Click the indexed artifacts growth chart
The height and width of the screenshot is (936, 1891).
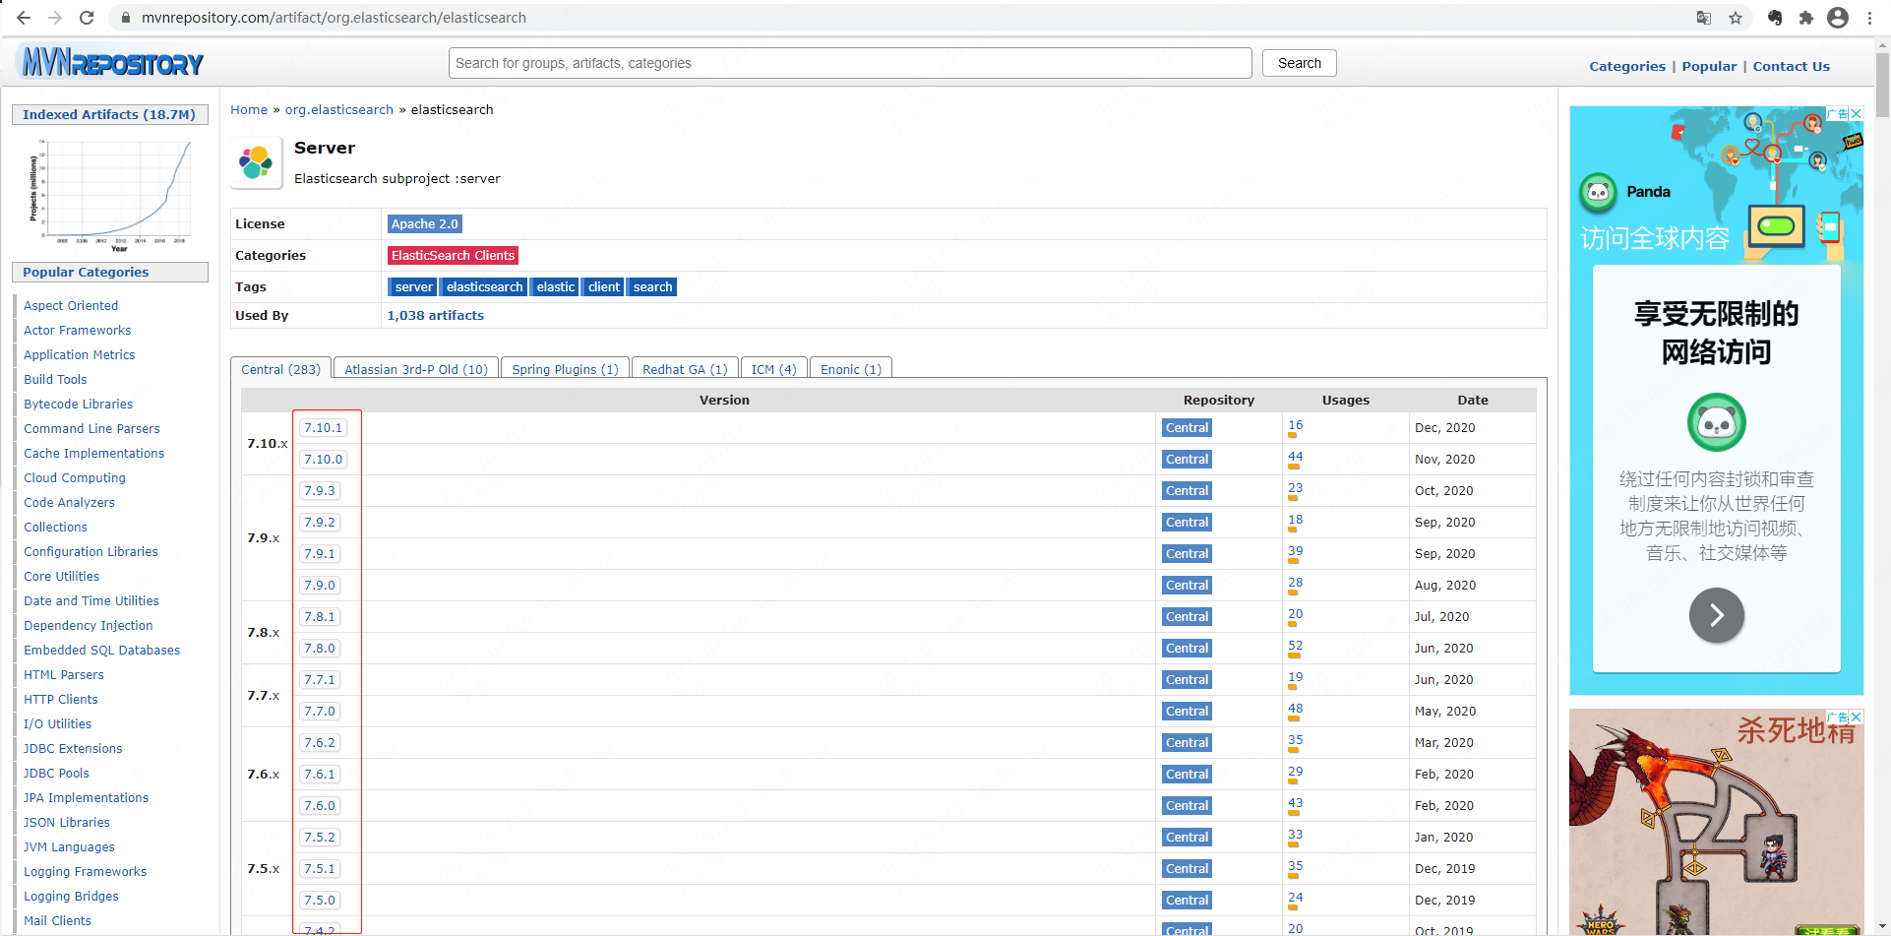[x=110, y=195]
